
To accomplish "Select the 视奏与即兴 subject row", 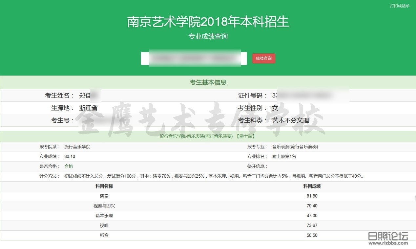I will pyautogui.click(x=104, y=206).
